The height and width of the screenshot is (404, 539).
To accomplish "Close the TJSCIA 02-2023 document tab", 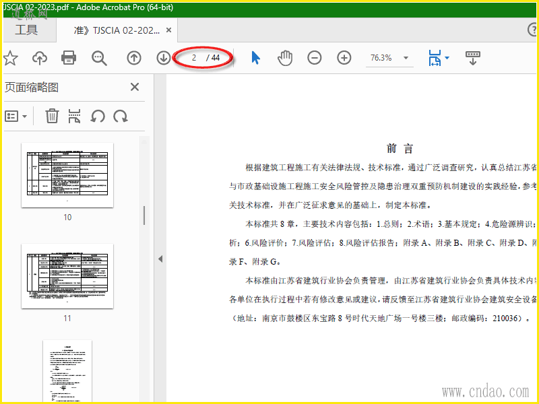I will click(169, 30).
